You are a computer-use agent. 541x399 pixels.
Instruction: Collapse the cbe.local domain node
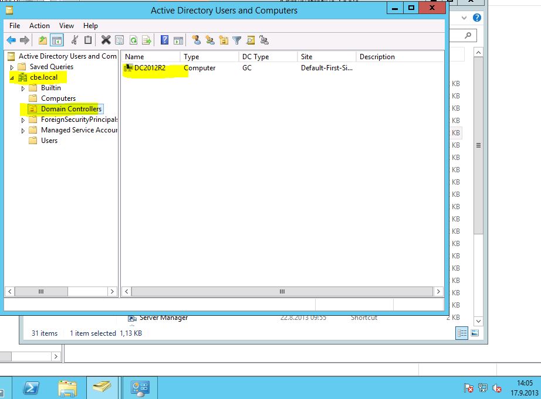click(12, 78)
